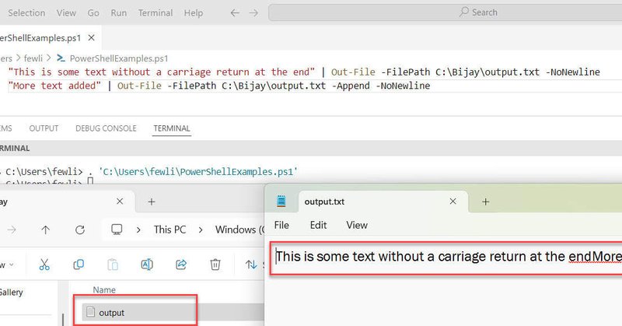Open the Notepad File menu

pyautogui.click(x=281, y=225)
